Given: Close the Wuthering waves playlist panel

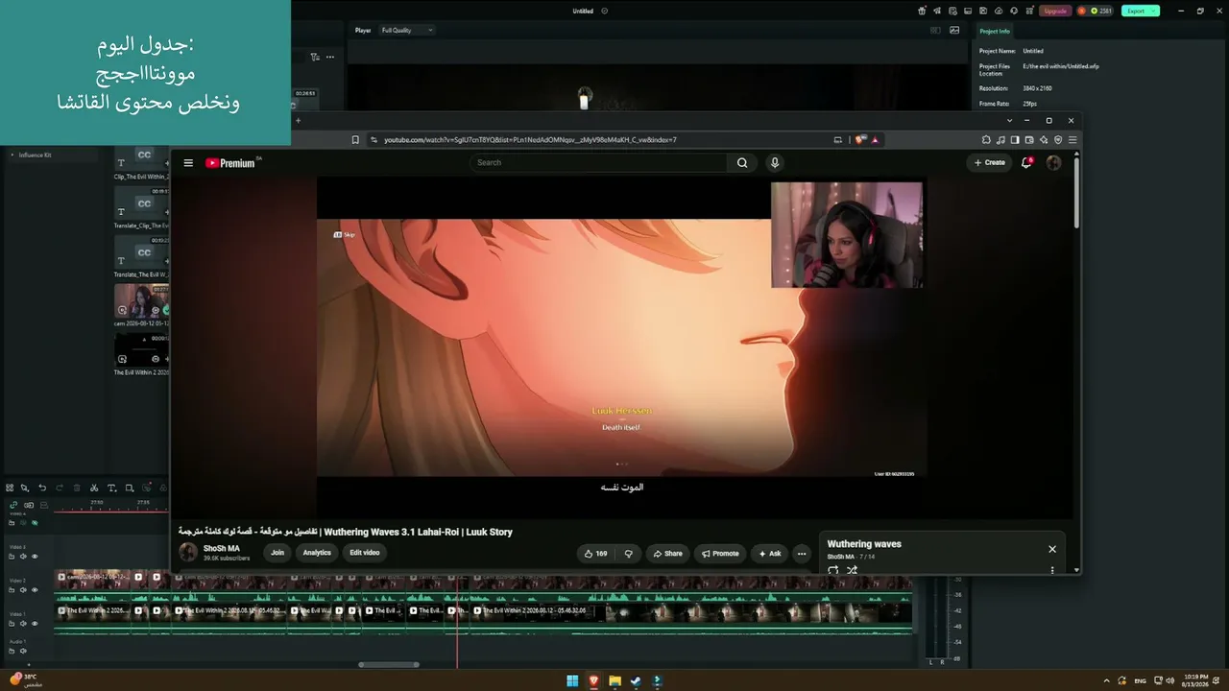Looking at the screenshot, I should [1052, 550].
